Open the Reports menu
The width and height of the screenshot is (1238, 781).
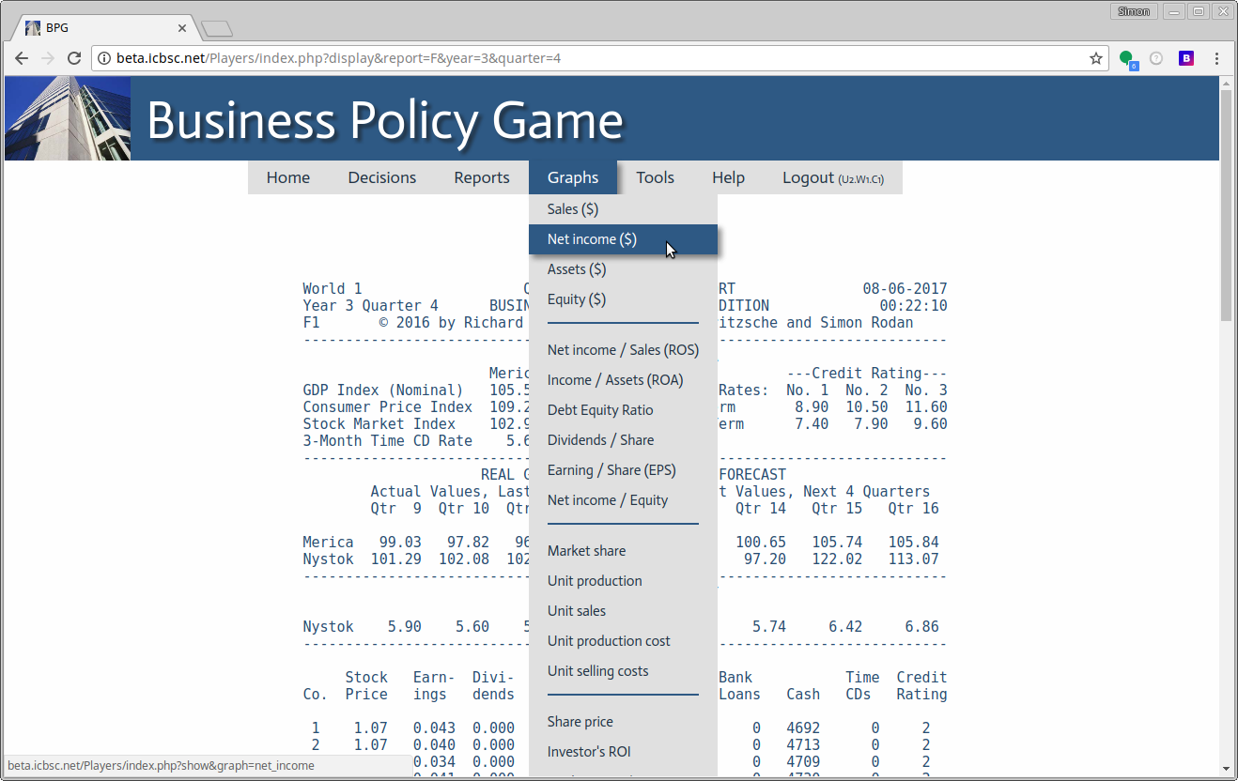(x=482, y=177)
